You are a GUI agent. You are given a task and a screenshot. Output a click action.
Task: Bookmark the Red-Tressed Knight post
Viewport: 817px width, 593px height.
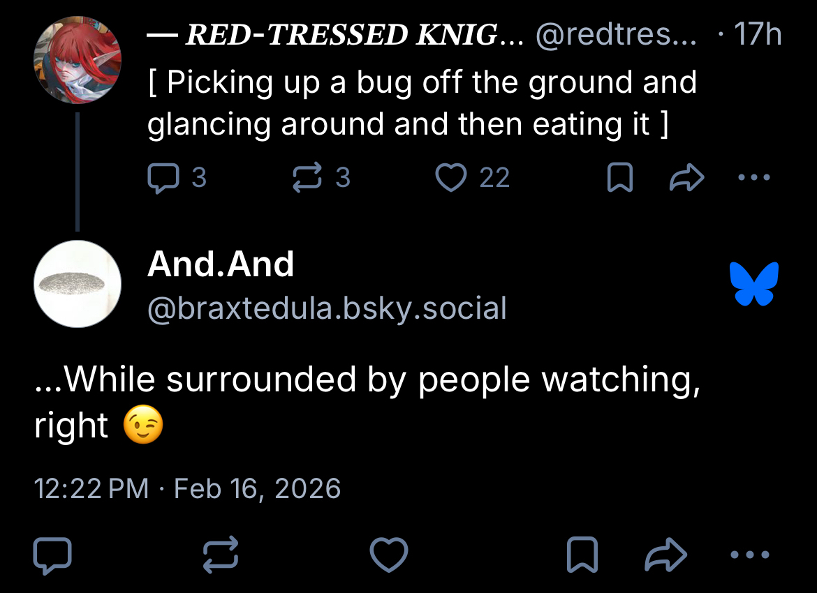click(620, 179)
